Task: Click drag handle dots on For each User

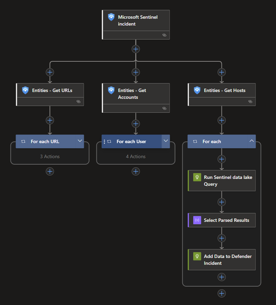Action: (104, 142)
